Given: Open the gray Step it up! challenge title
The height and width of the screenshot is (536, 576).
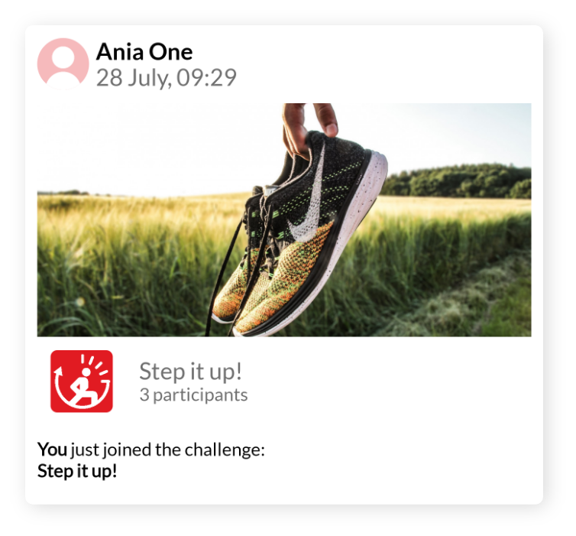Looking at the screenshot, I should coord(190,372).
